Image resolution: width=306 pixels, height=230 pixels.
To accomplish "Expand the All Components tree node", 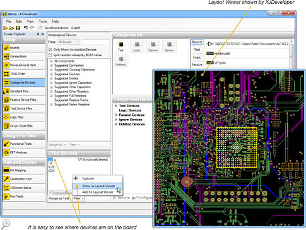I will point(51,61).
